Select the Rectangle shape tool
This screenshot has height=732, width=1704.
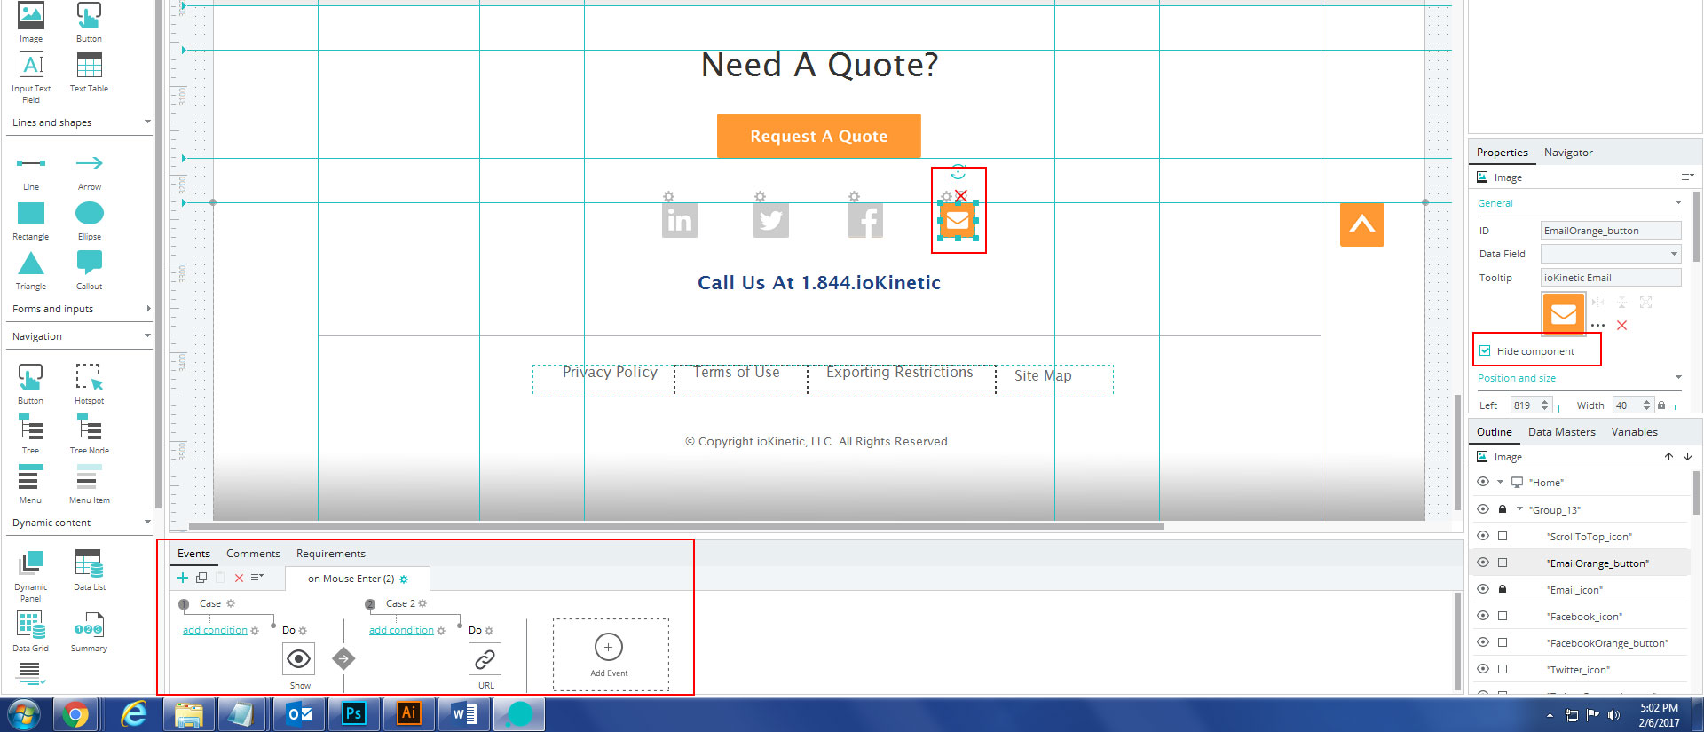point(31,214)
